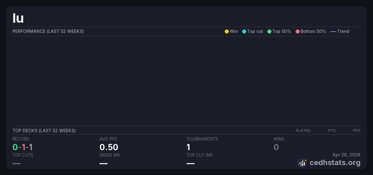Toggle the Top cut series label

click(255, 31)
